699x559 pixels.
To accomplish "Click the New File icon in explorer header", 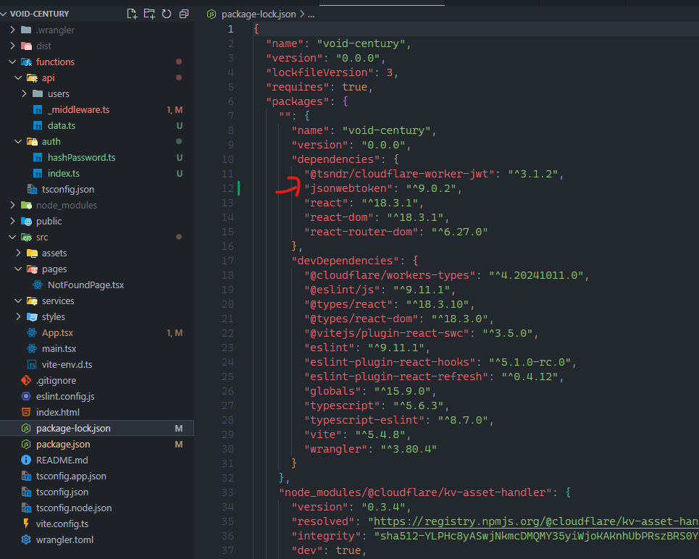I will click(132, 14).
